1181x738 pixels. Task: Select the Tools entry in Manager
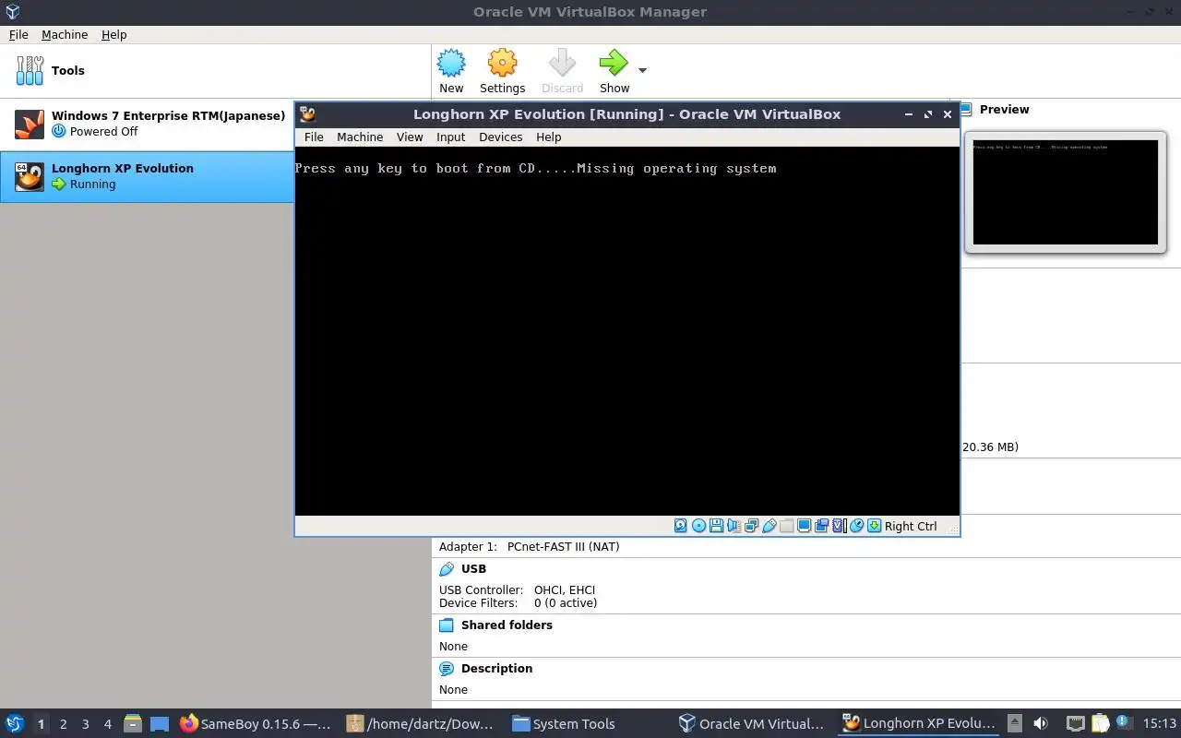(215, 70)
